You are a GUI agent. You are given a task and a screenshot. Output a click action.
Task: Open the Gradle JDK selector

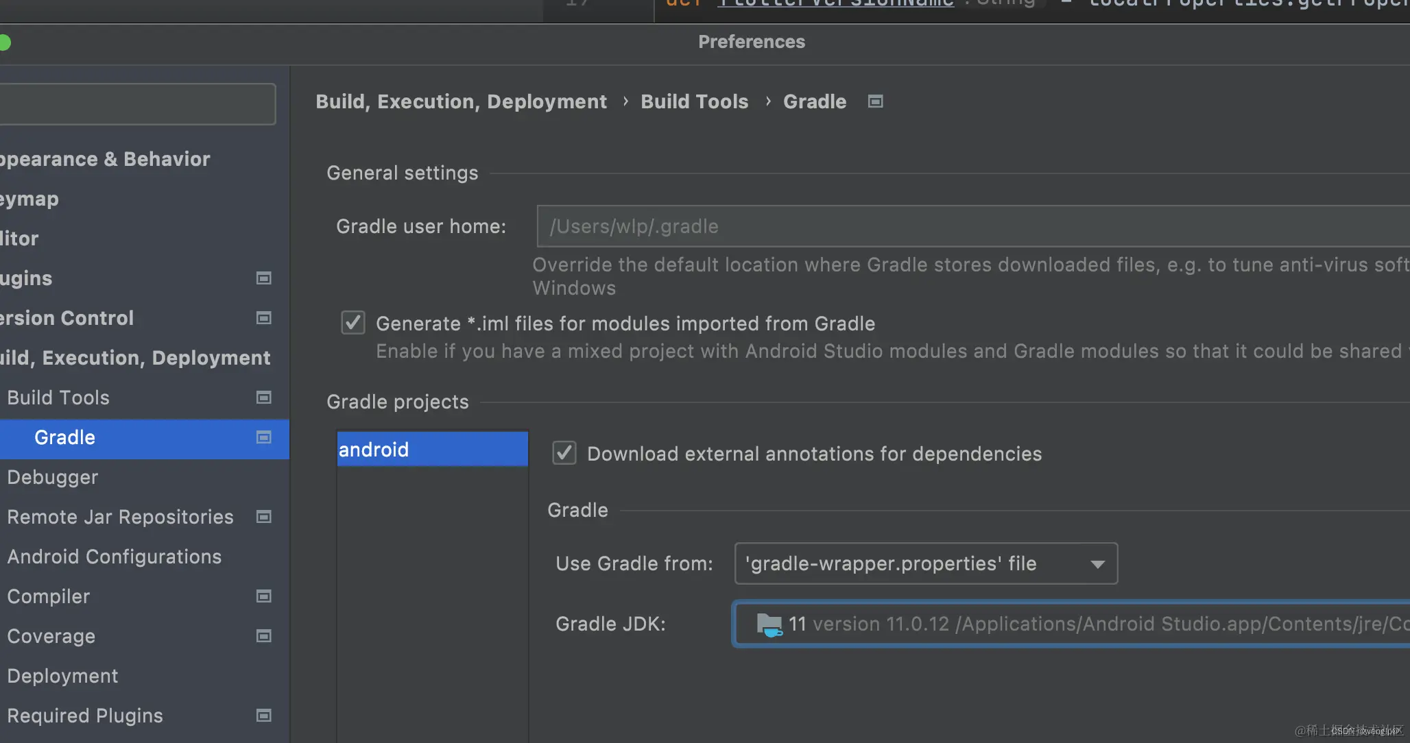pyautogui.click(x=1070, y=624)
